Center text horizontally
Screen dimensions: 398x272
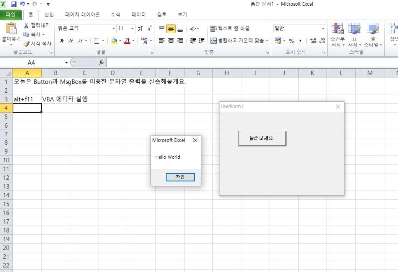click(171, 41)
